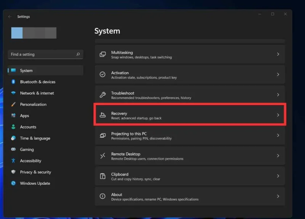305x219 pixels.
Task: Expand Troubleshoot using its chevron
Action: (278, 95)
